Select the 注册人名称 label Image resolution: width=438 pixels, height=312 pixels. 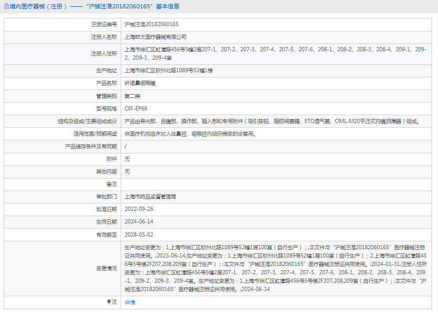click(104, 37)
